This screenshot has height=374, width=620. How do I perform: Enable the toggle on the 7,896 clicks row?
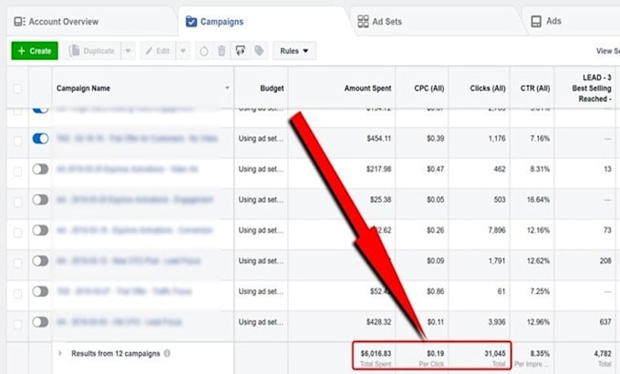pos(40,230)
